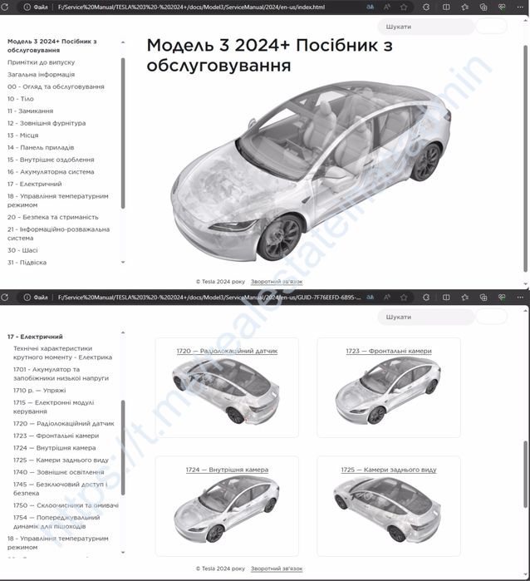Click the file info icon in the bottom address bar

pos(27,298)
